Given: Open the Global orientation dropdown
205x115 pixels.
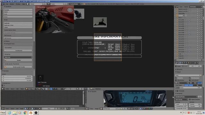Looking at the screenshot, I should 61,89.
